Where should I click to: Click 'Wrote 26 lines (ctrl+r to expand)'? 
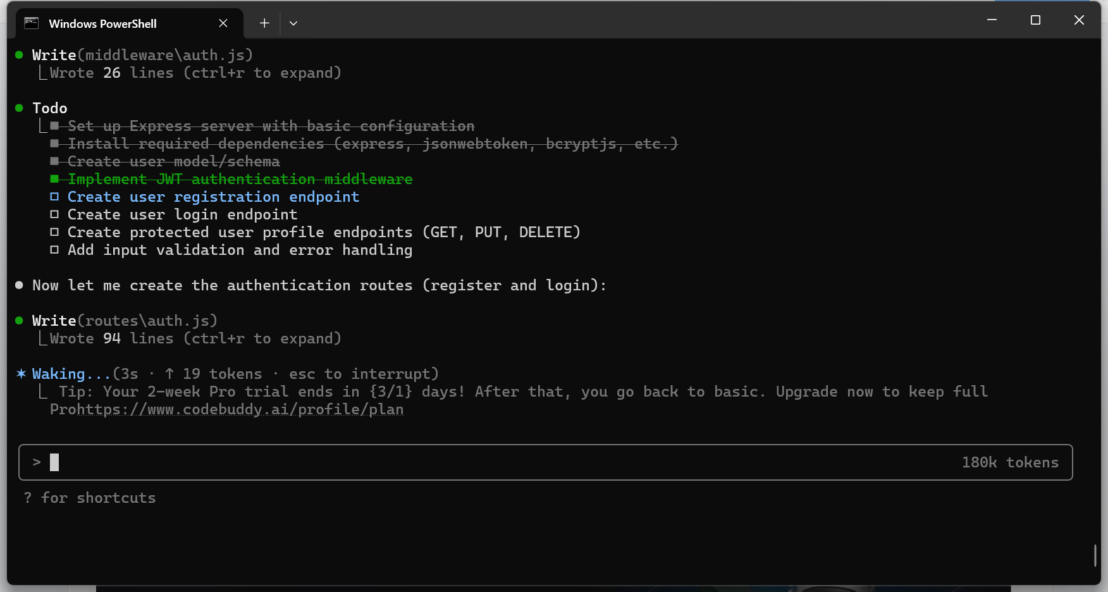(x=195, y=73)
